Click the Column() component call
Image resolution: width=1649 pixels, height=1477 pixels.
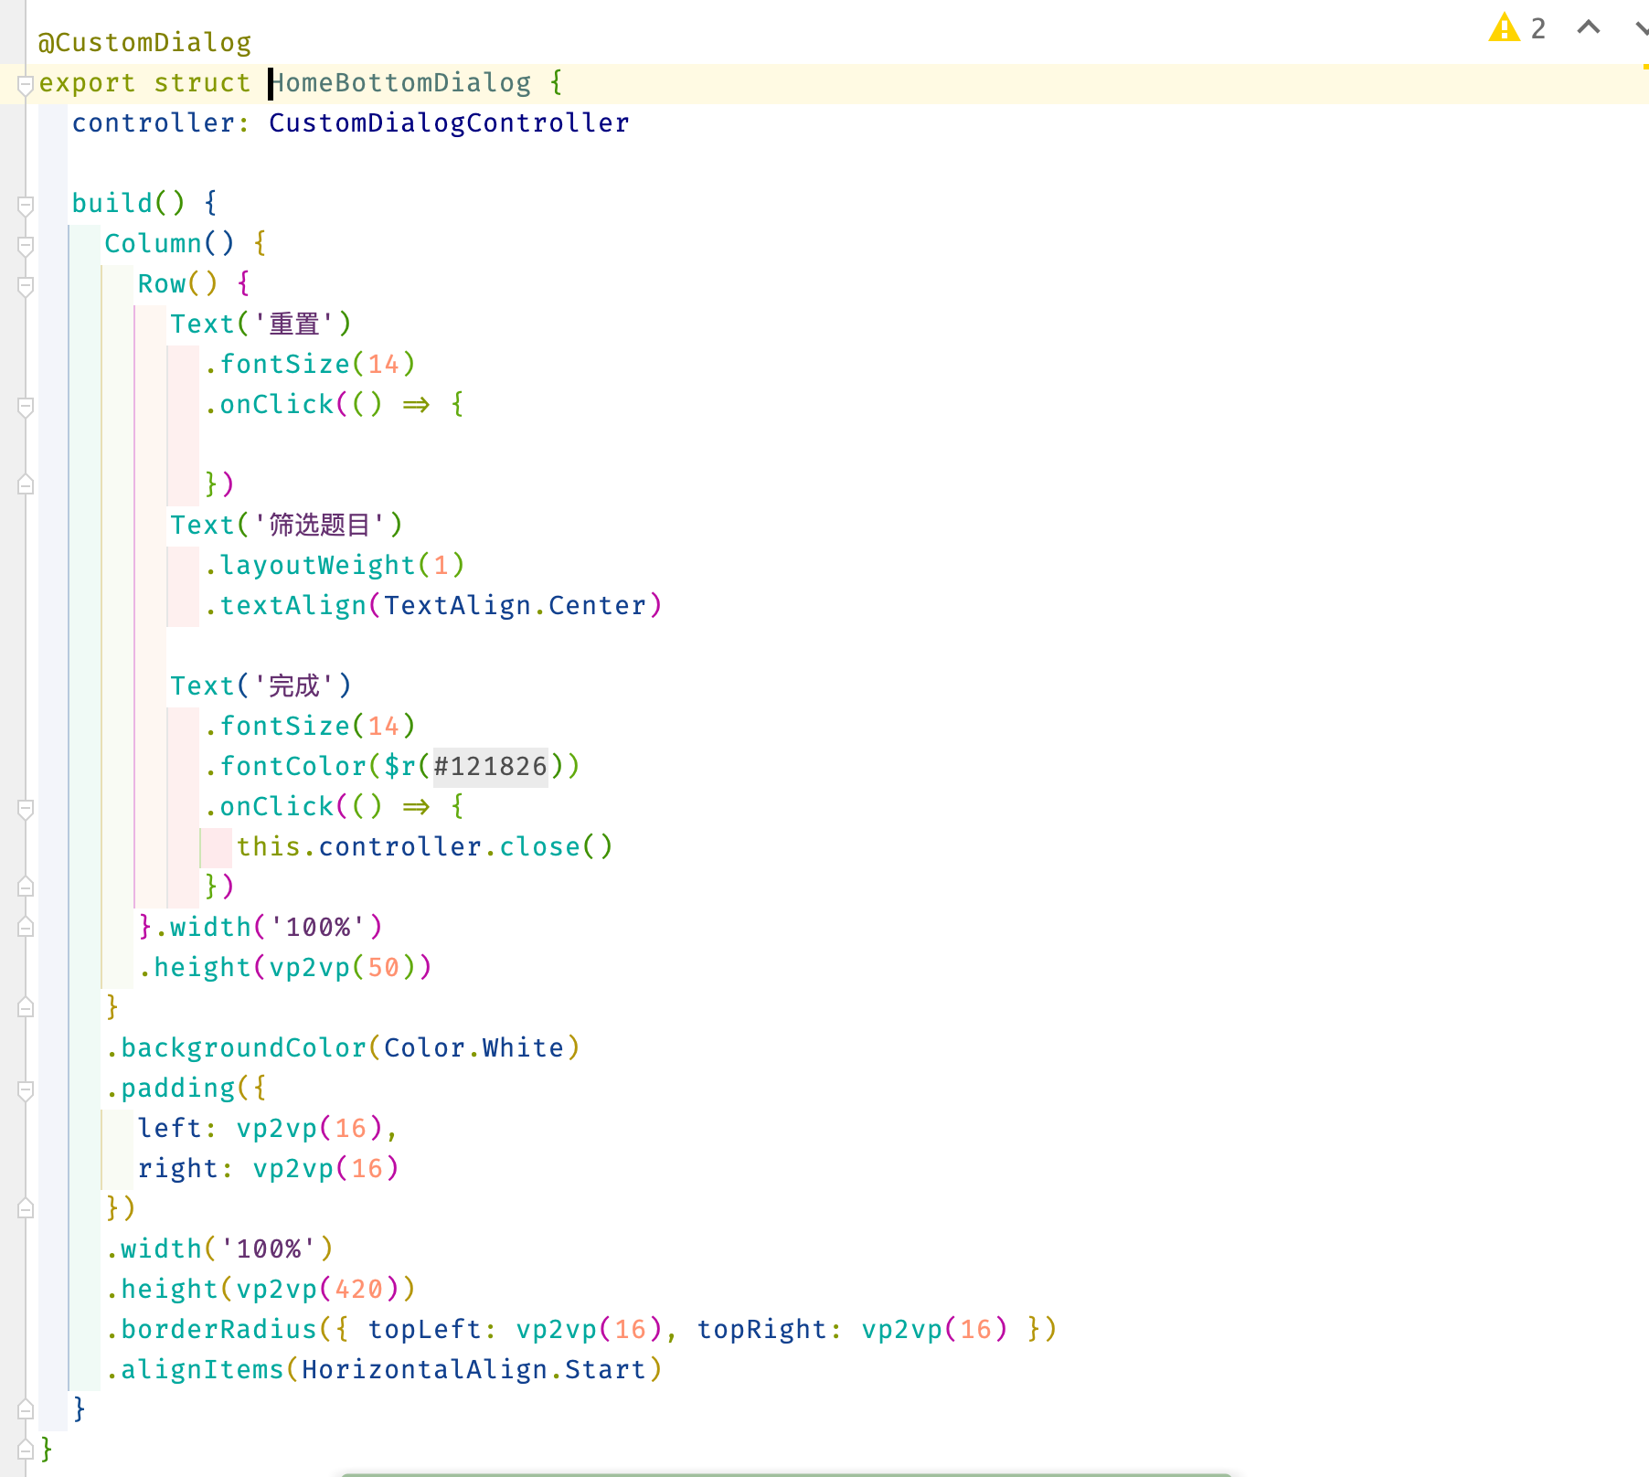click(169, 244)
